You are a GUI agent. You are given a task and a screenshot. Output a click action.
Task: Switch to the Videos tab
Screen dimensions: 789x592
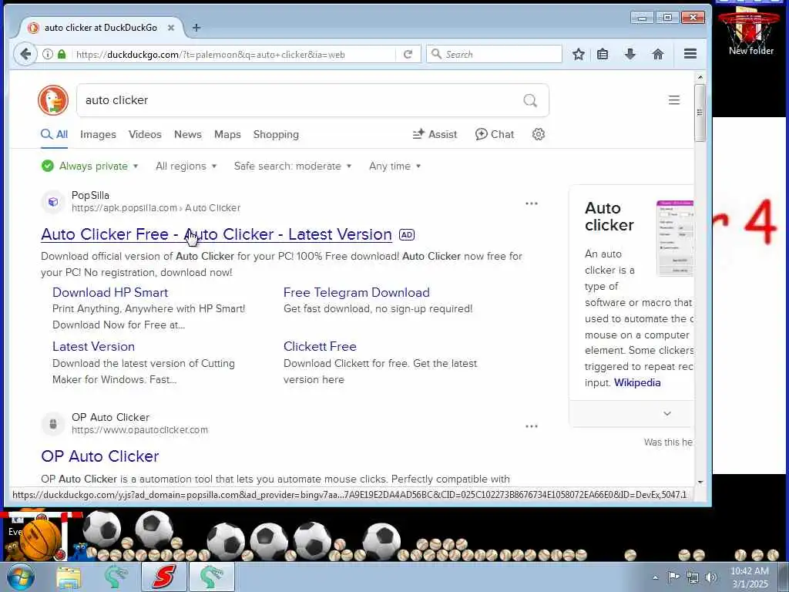(145, 134)
